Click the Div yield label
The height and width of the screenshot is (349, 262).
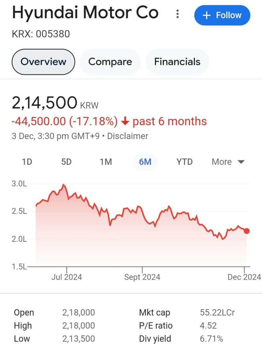[155, 339]
